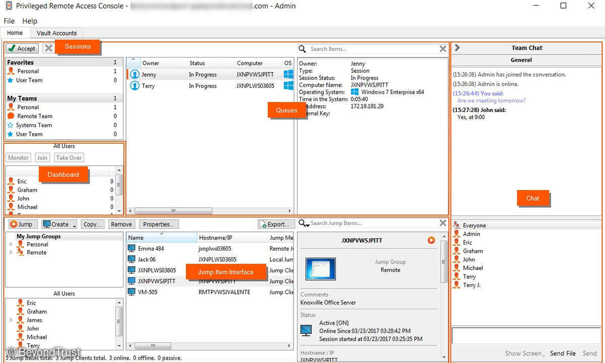Select Admin in chat recipients
Screen dimensions: 605x363
click(526, 234)
